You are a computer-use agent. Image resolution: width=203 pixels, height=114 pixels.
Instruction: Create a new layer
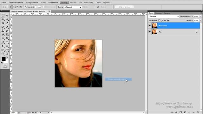(x=193, y=112)
